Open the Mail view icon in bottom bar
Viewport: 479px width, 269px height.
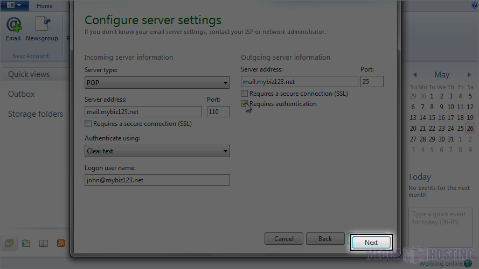click(9, 243)
